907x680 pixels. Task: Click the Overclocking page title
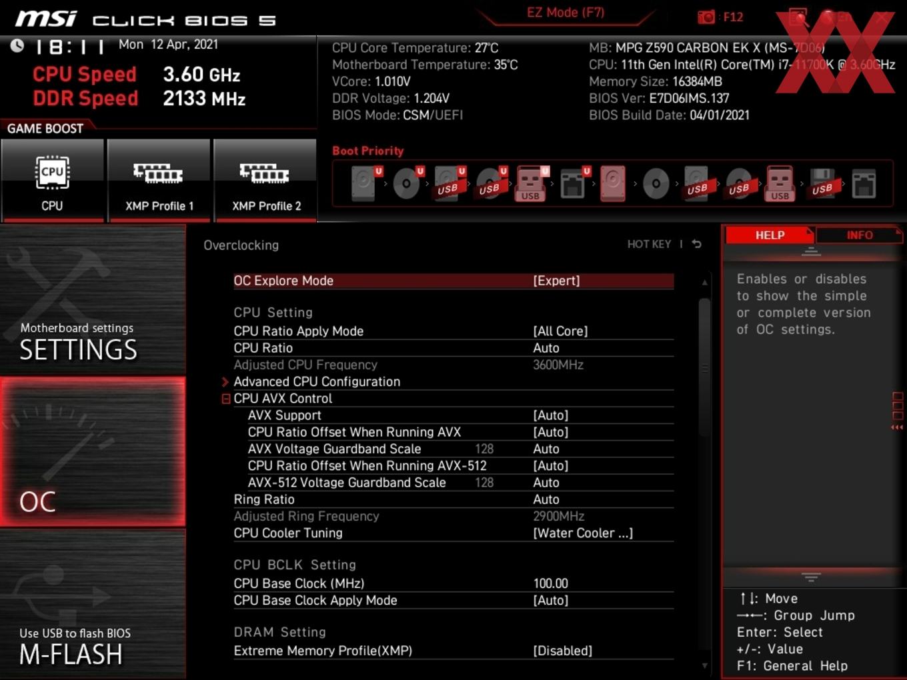(x=241, y=245)
